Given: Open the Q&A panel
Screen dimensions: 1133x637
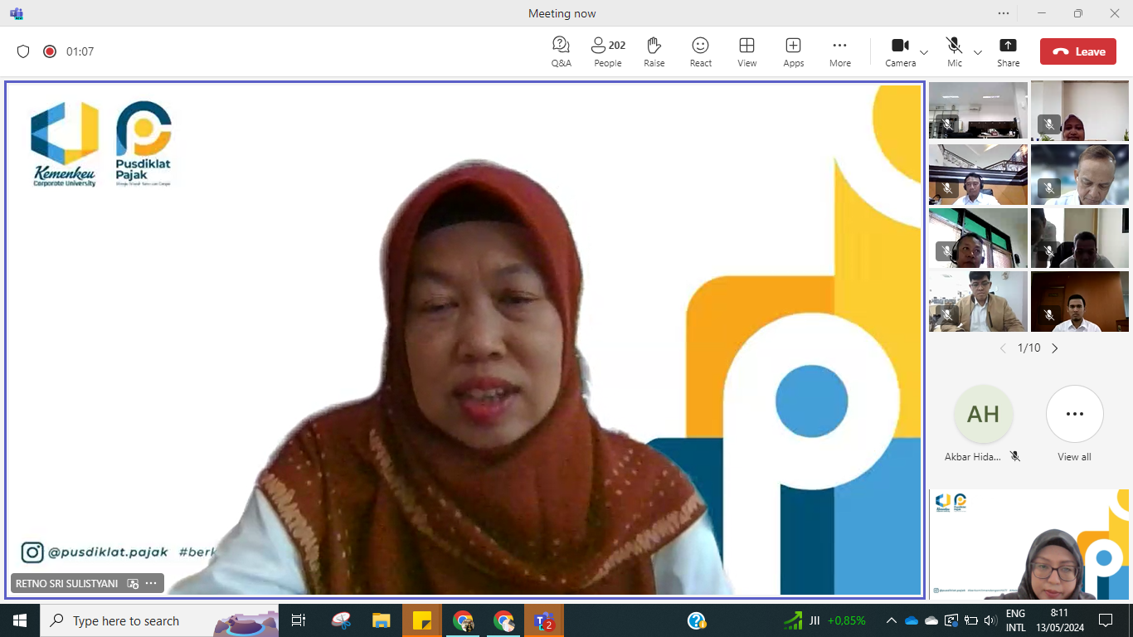Looking at the screenshot, I should click(561, 51).
